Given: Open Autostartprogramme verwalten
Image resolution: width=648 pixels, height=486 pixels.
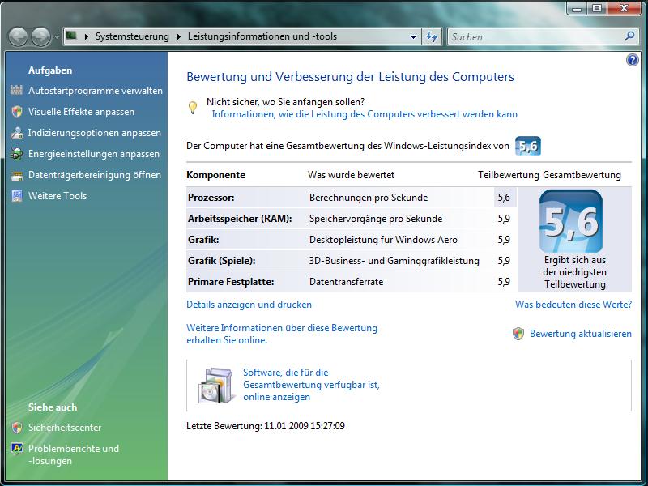Looking at the screenshot, I should pos(96,91).
